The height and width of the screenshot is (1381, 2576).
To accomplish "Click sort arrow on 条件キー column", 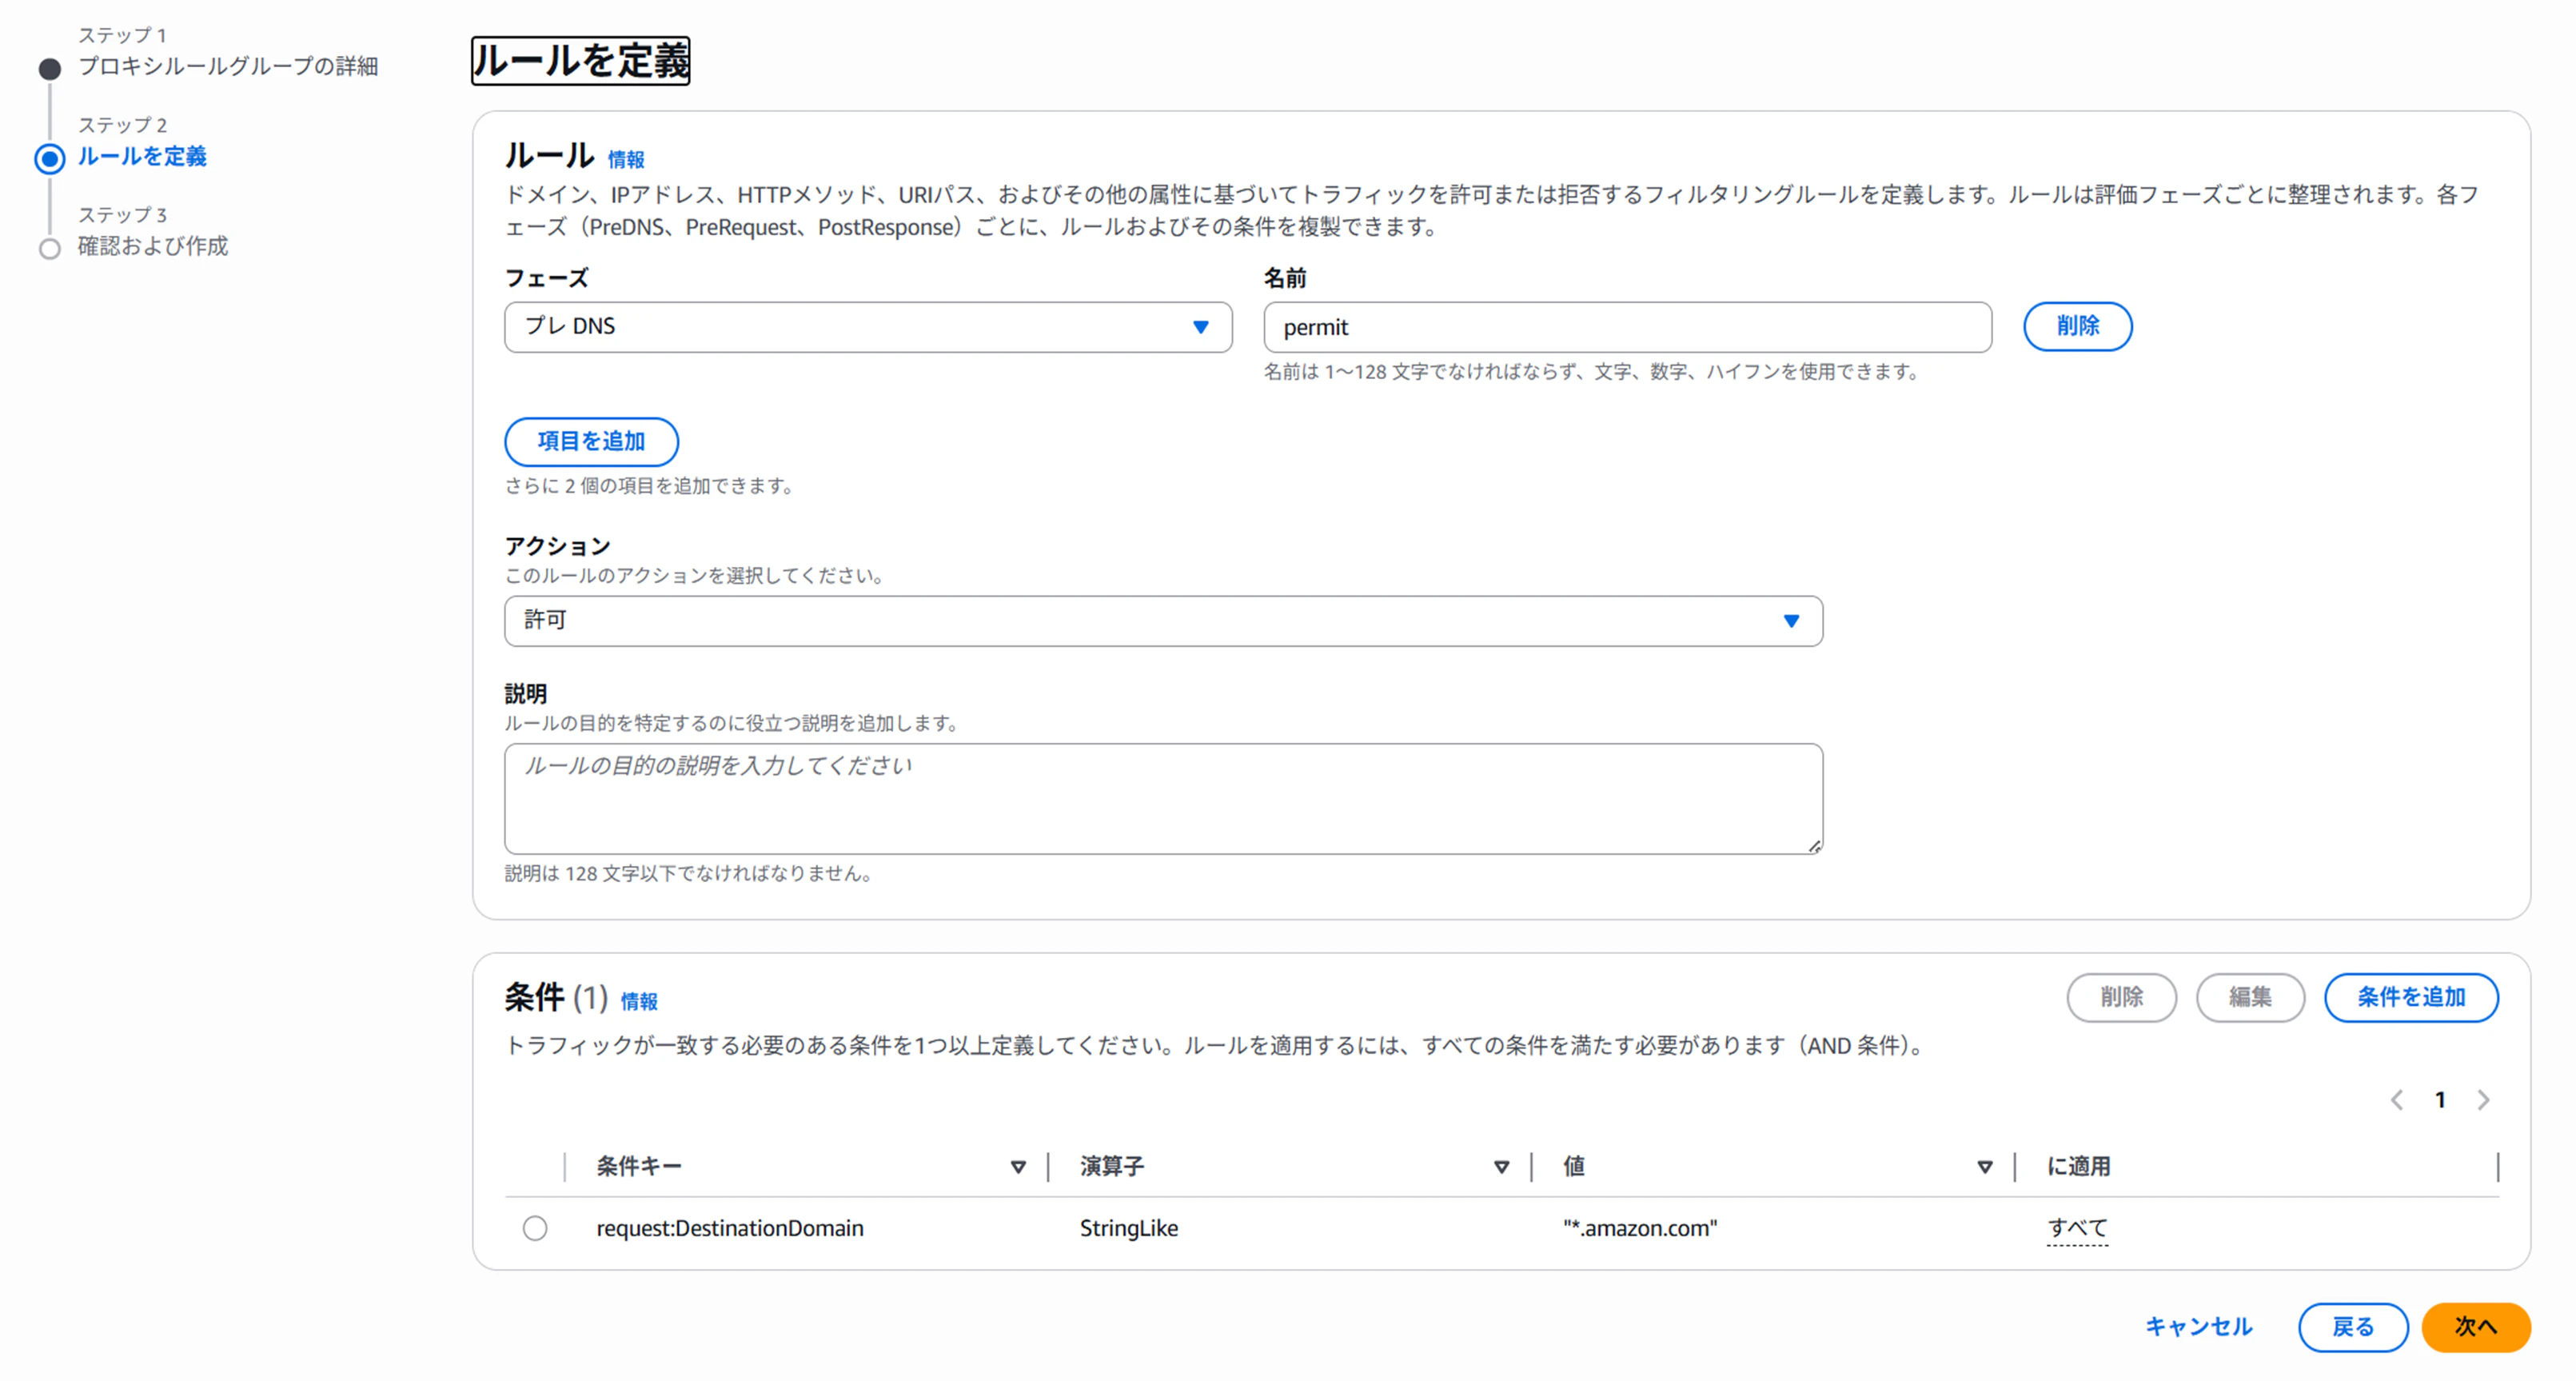I will point(1018,1167).
